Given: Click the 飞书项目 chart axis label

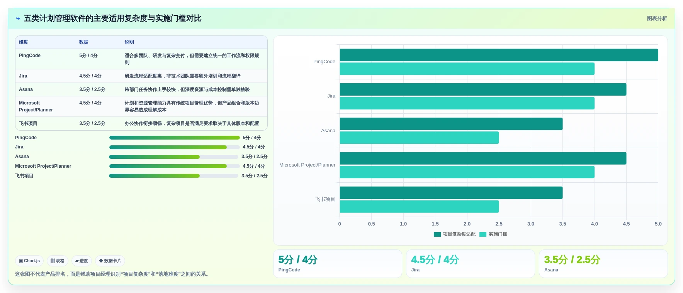Looking at the screenshot, I should click(325, 199).
